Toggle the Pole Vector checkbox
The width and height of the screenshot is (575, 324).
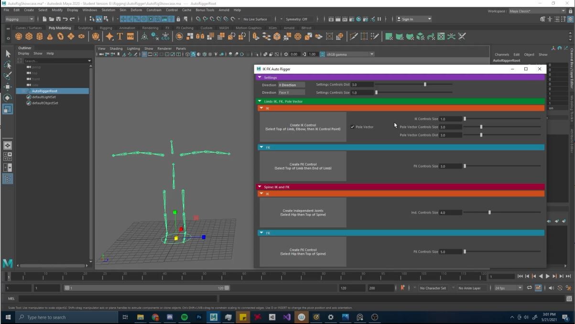pyautogui.click(x=353, y=127)
